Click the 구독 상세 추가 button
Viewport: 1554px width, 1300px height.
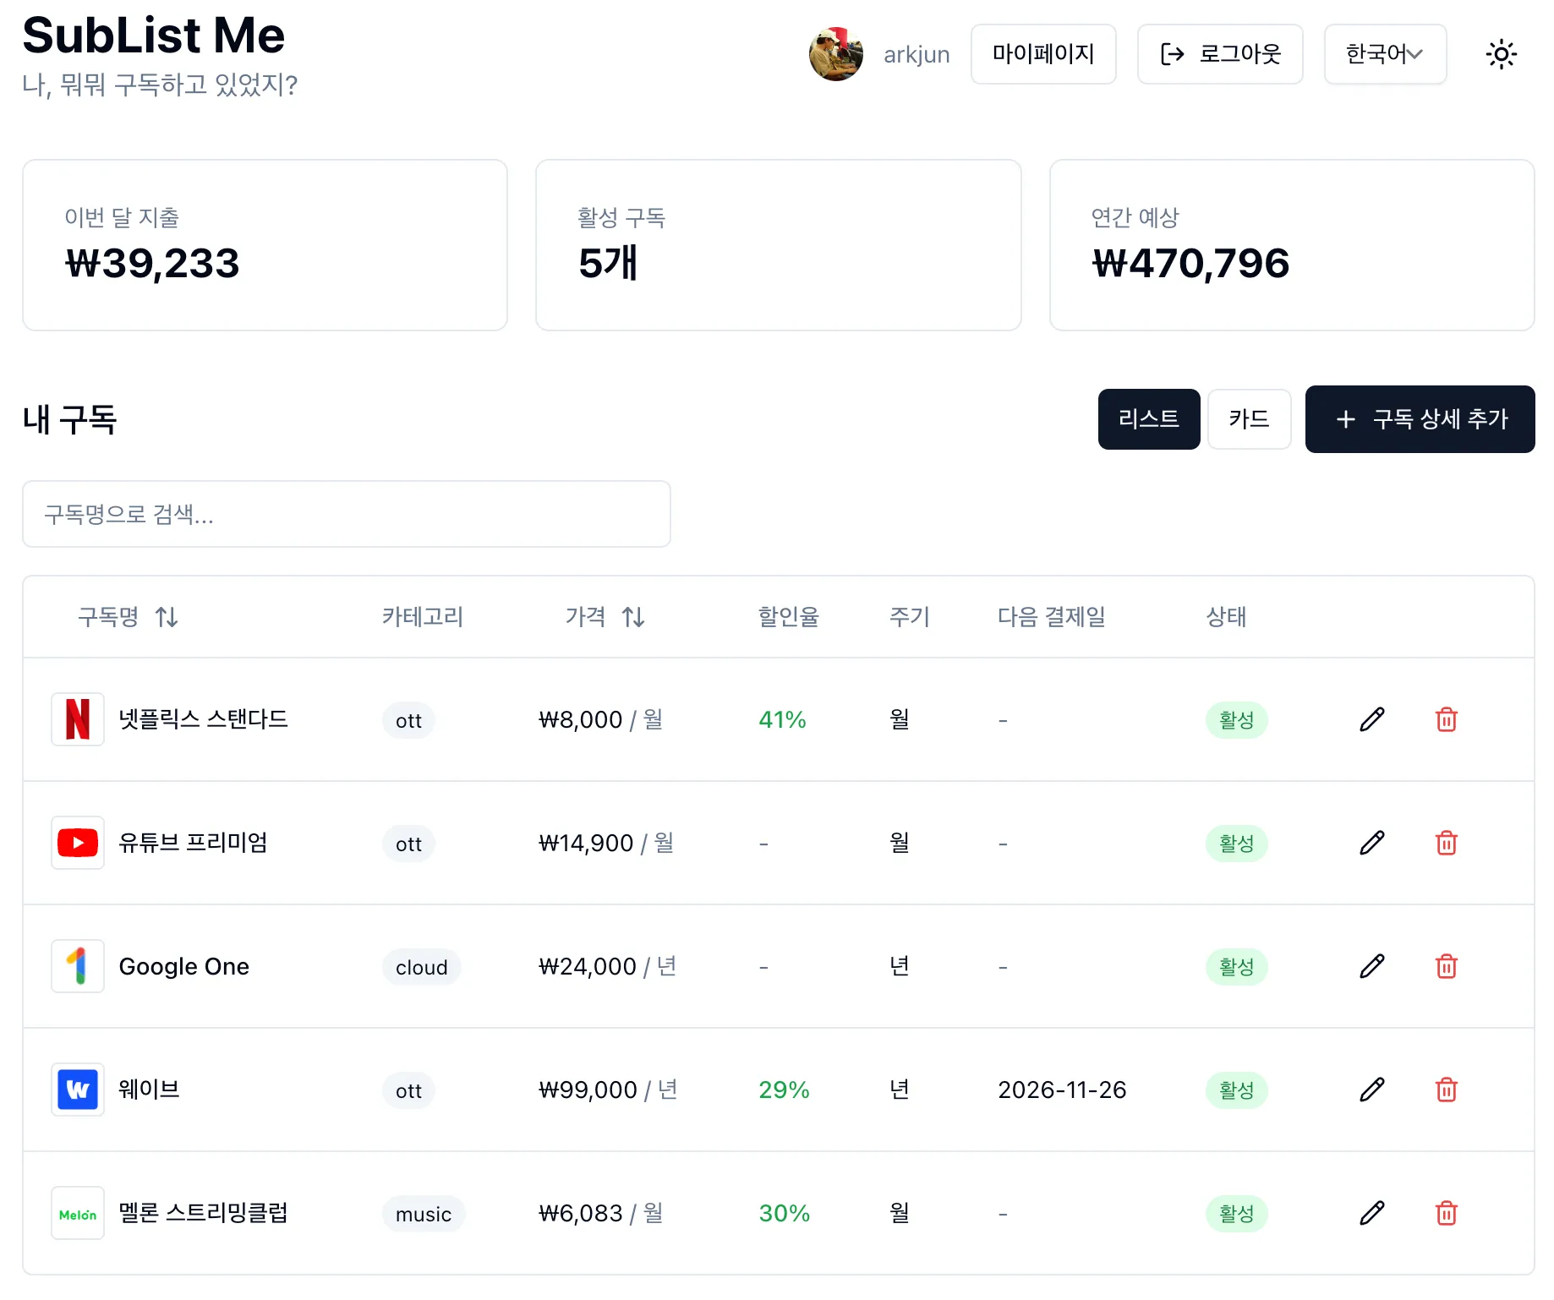click(1420, 419)
